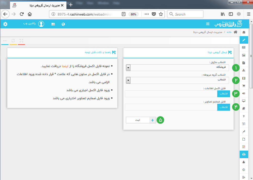This screenshot has height=180, width=253.
Task: Open the document file sidebar icon
Action: tap(244, 63)
